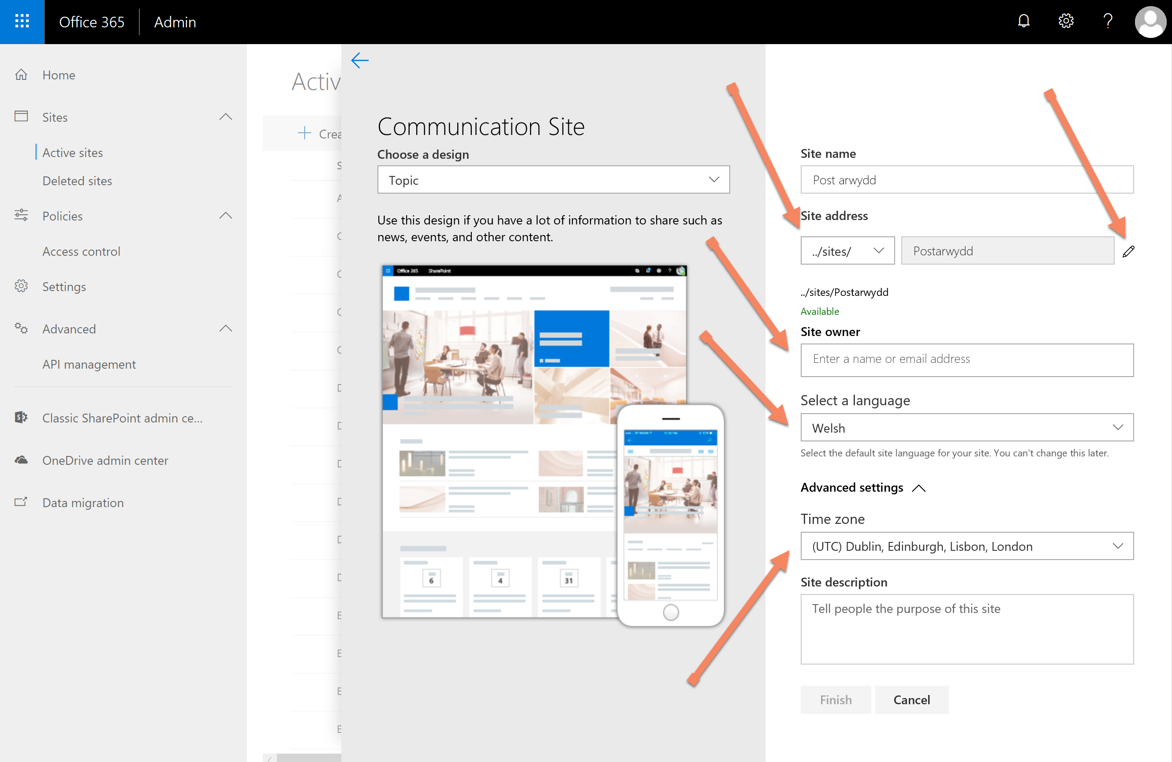Click the account profile avatar
This screenshot has height=762, width=1172.
1150,21
